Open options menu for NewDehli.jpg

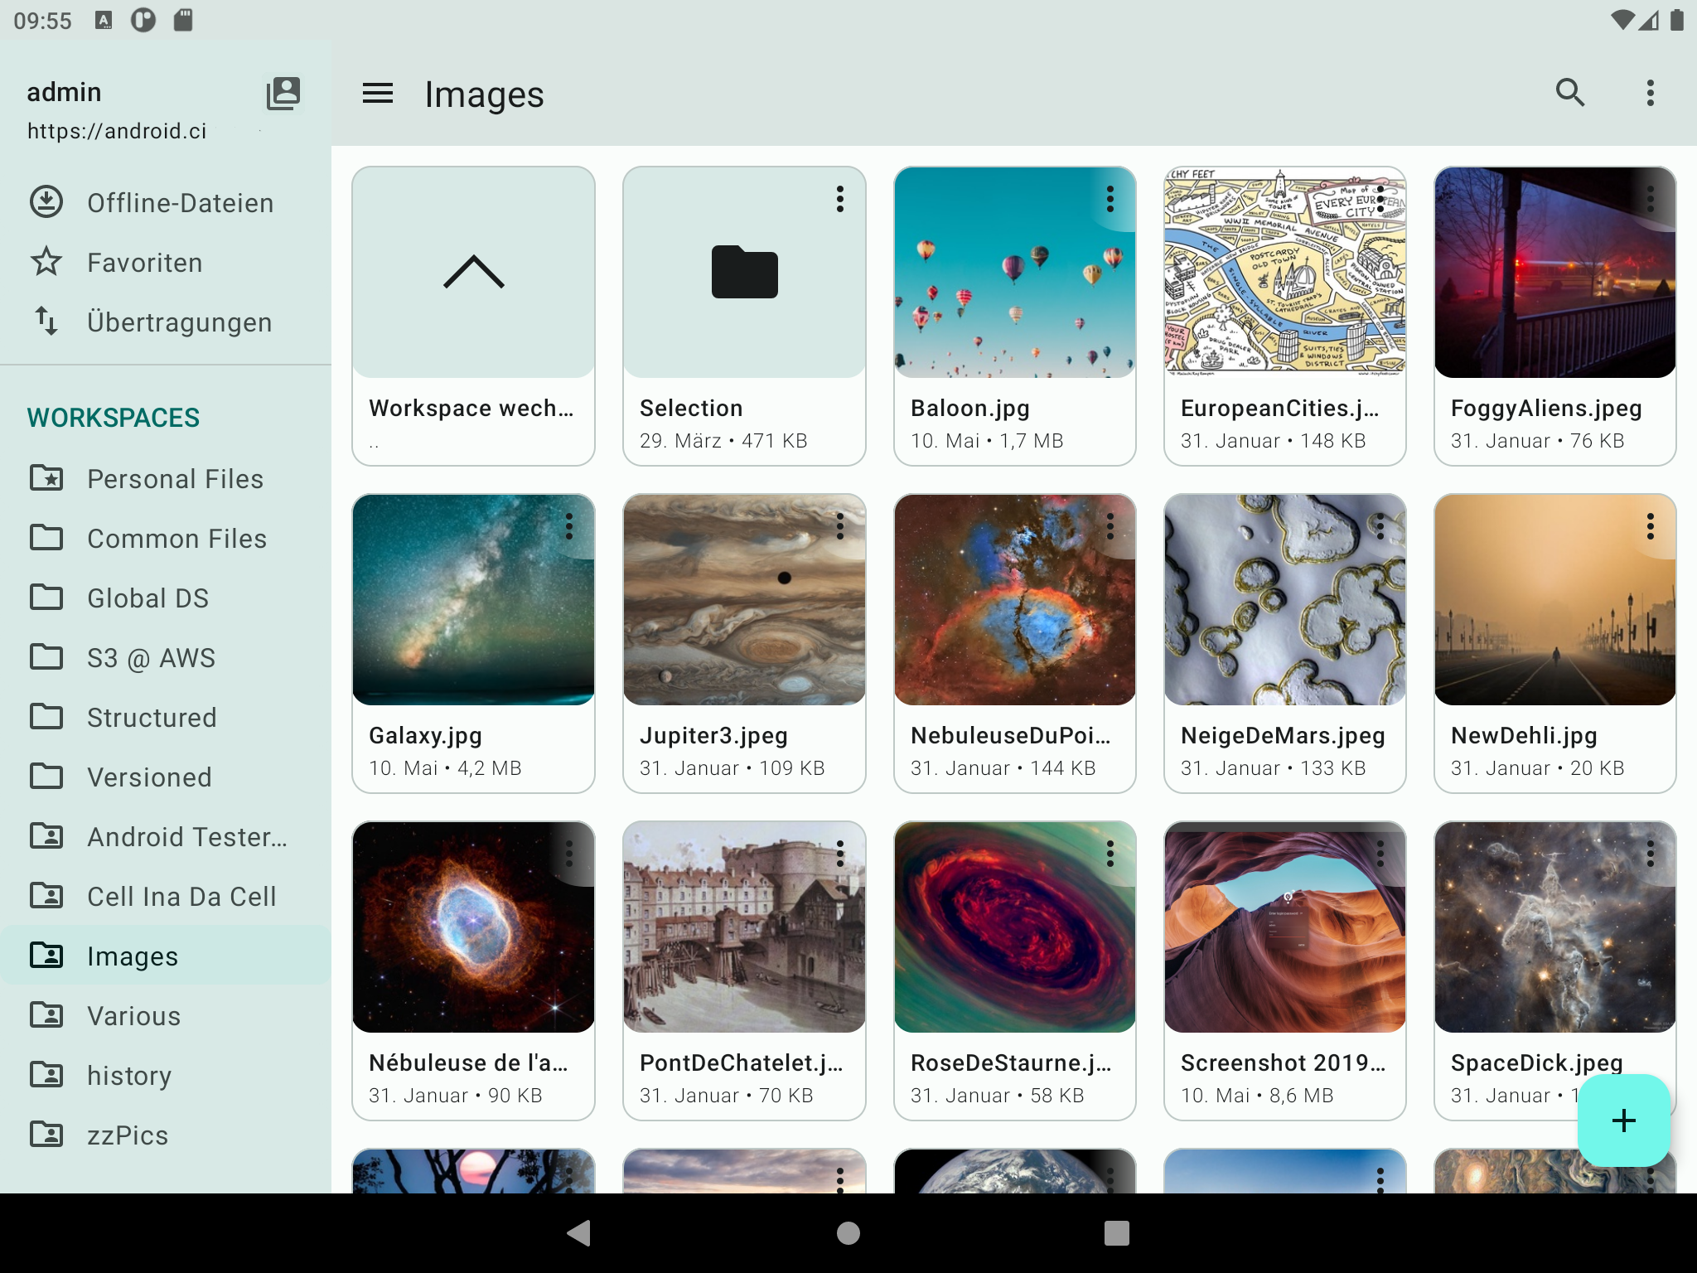pyautogui.click(x=1651, y=526)
